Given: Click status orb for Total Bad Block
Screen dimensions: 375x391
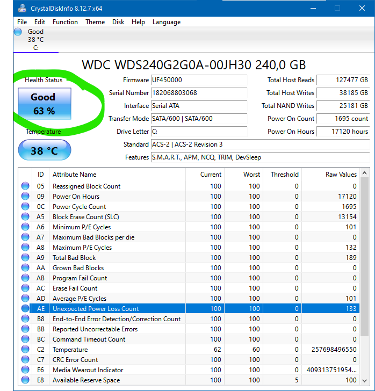Looking at the screenshot, I should [x=25, y=258].
